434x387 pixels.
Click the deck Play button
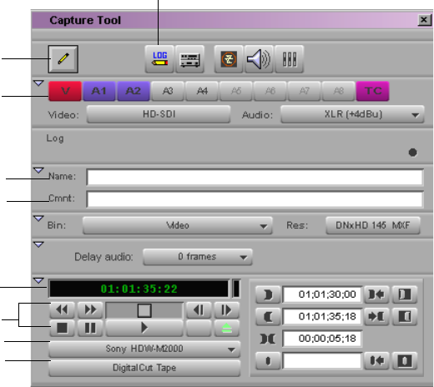click(144, 328)
